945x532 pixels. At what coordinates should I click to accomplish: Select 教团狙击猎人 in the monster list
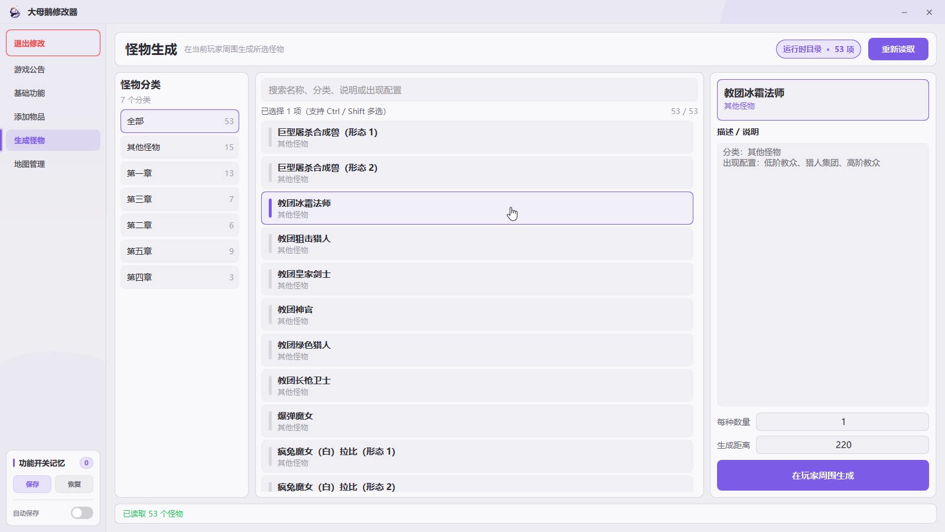(x=477, y=244)
